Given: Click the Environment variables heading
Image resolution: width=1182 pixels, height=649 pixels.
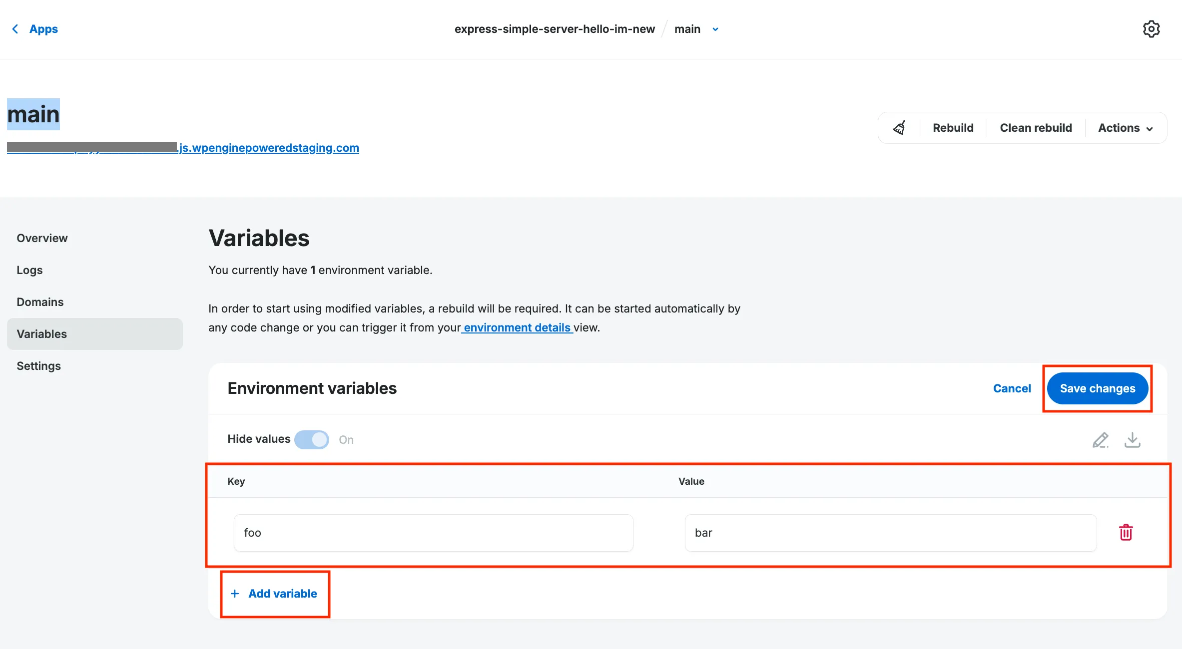Looking at the screenshot, I should tap(312, 388).
